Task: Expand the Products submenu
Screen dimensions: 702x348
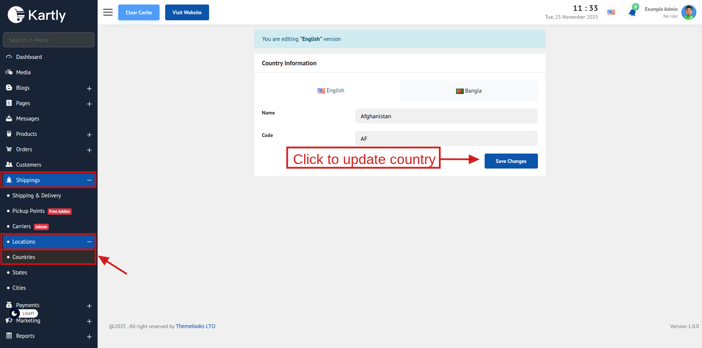Action: (x=89, y=135)
